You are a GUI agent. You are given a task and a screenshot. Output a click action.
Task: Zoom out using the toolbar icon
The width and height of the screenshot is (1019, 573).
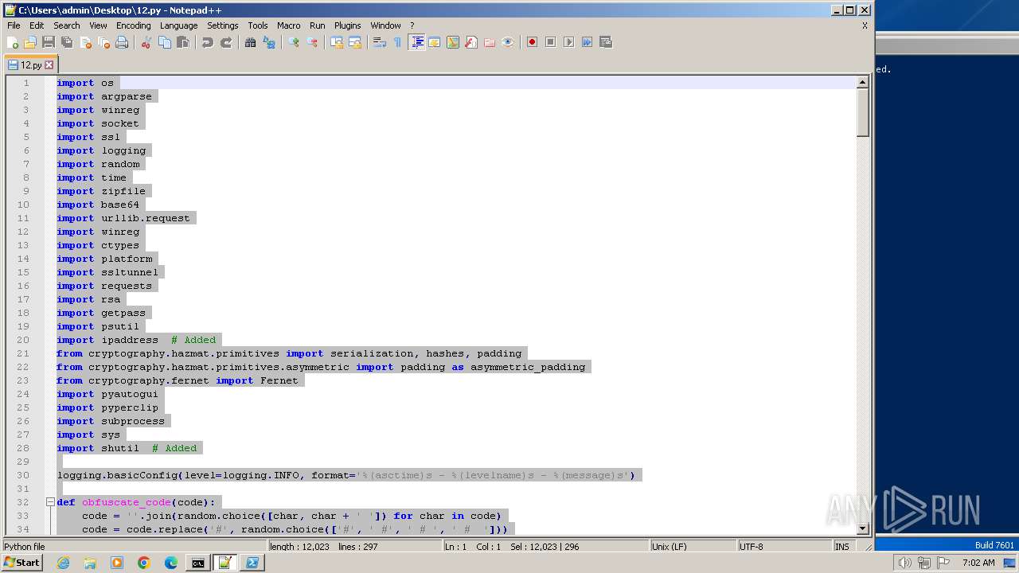(312, 42)
